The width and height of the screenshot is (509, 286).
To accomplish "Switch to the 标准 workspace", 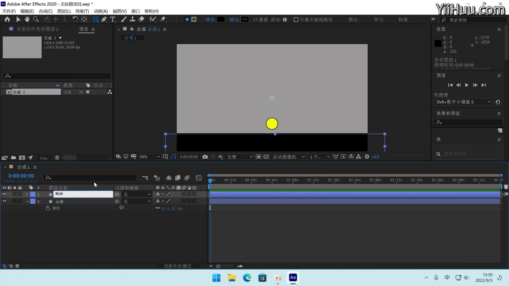I will click(x=403, y=20).
